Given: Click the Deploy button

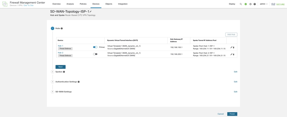Looking at the screenshot, I should point(232,4).
